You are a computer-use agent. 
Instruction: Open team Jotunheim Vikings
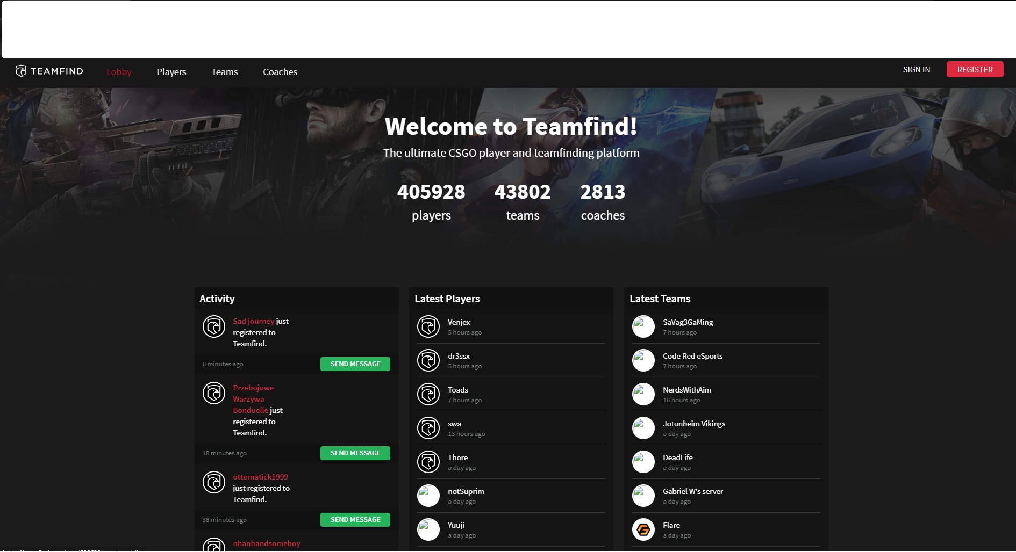pos(694,424)
